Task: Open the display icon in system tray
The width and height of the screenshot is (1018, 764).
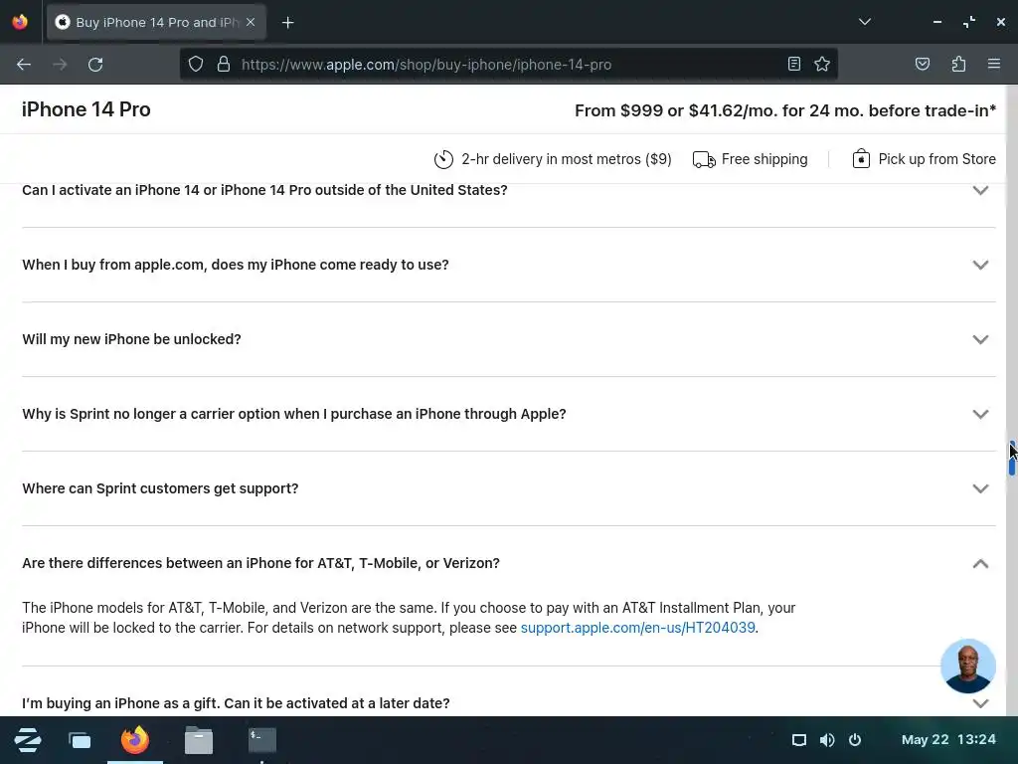Action: click(799, 740)
